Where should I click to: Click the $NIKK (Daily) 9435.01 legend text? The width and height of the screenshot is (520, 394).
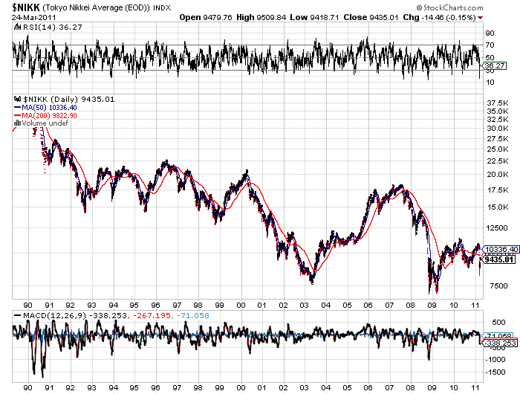coord(68,100)
